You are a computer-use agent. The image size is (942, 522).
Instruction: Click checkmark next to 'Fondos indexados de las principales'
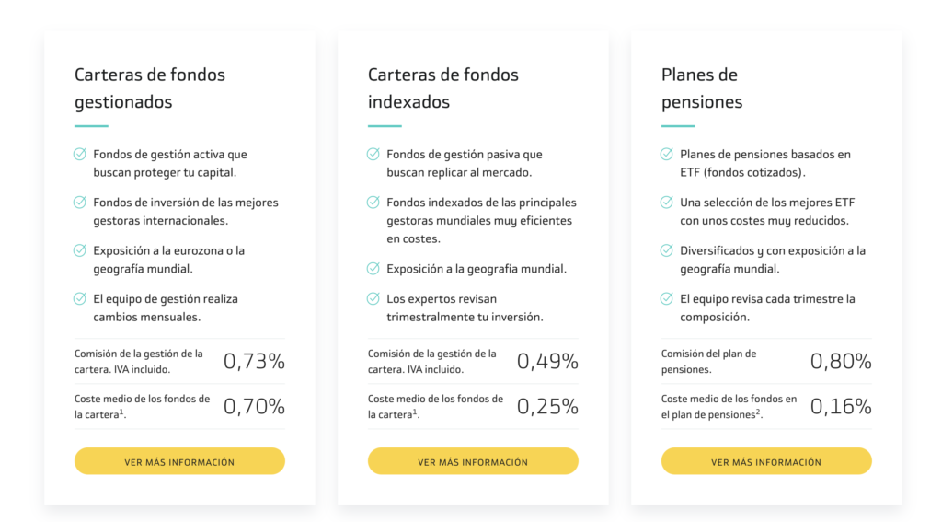point(373,202)
